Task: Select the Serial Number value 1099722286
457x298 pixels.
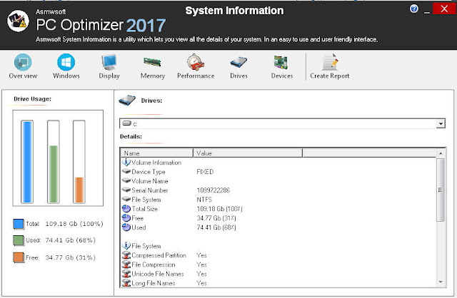Action: (x=214, y=190)
